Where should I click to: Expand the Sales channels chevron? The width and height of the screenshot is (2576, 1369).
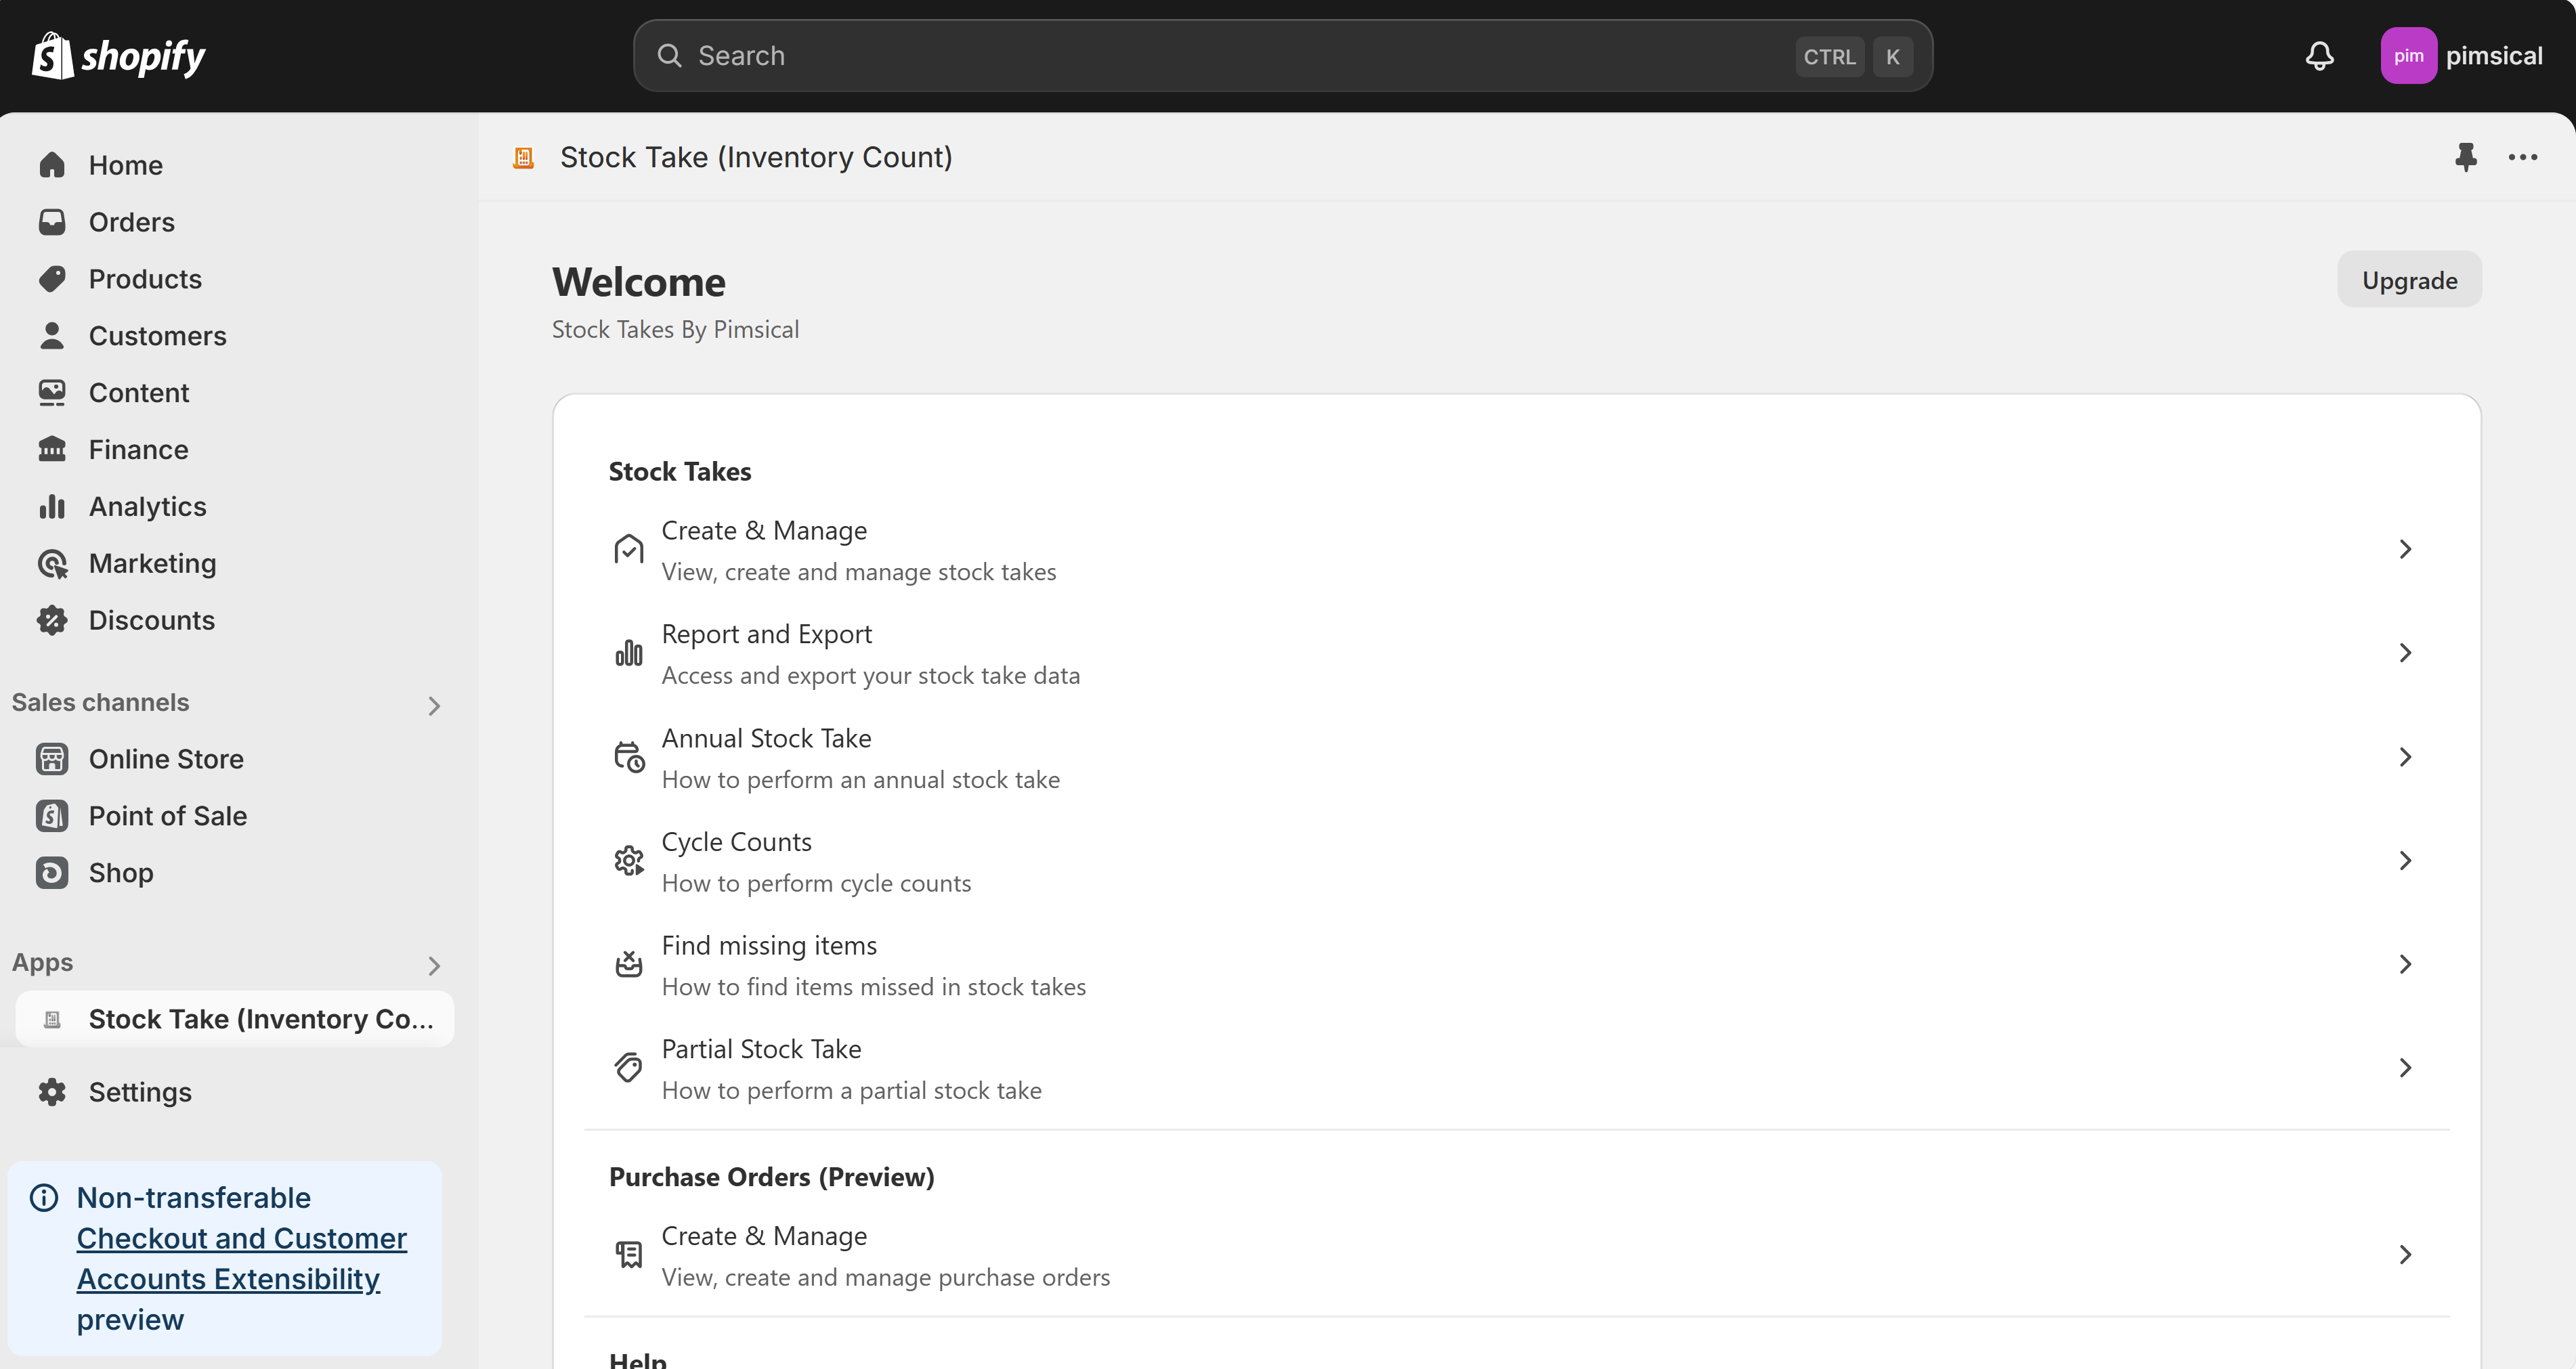point(434,705)
